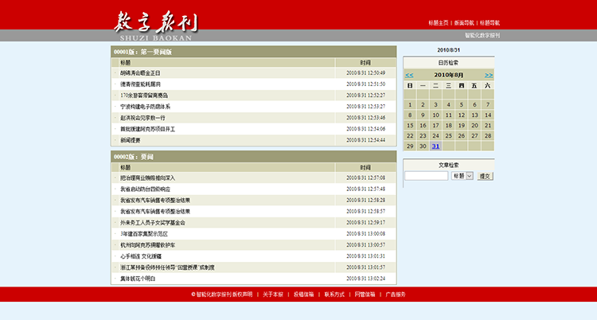This screenshot has height=320, width=597.
Task: Go to previous month with << arrow
Action: click(x=409, y=75)
